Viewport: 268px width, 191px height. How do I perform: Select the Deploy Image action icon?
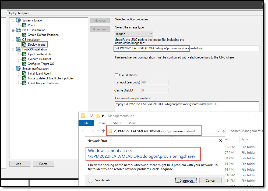click(x=24, y=44)
